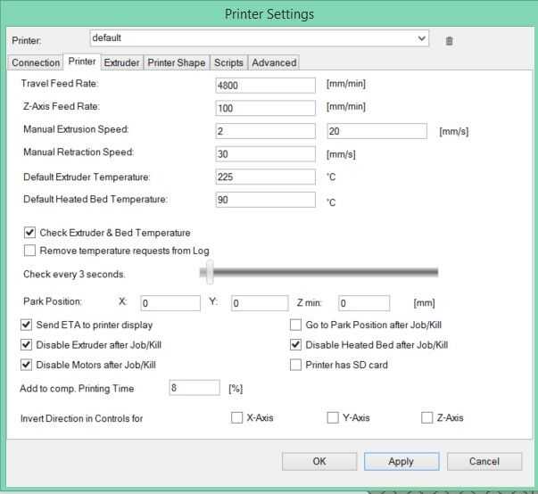Focus the Default Extruder Temperature field
Image resolution: width=538 pixels, height=494 pixels.
click(x=266, y=177)
